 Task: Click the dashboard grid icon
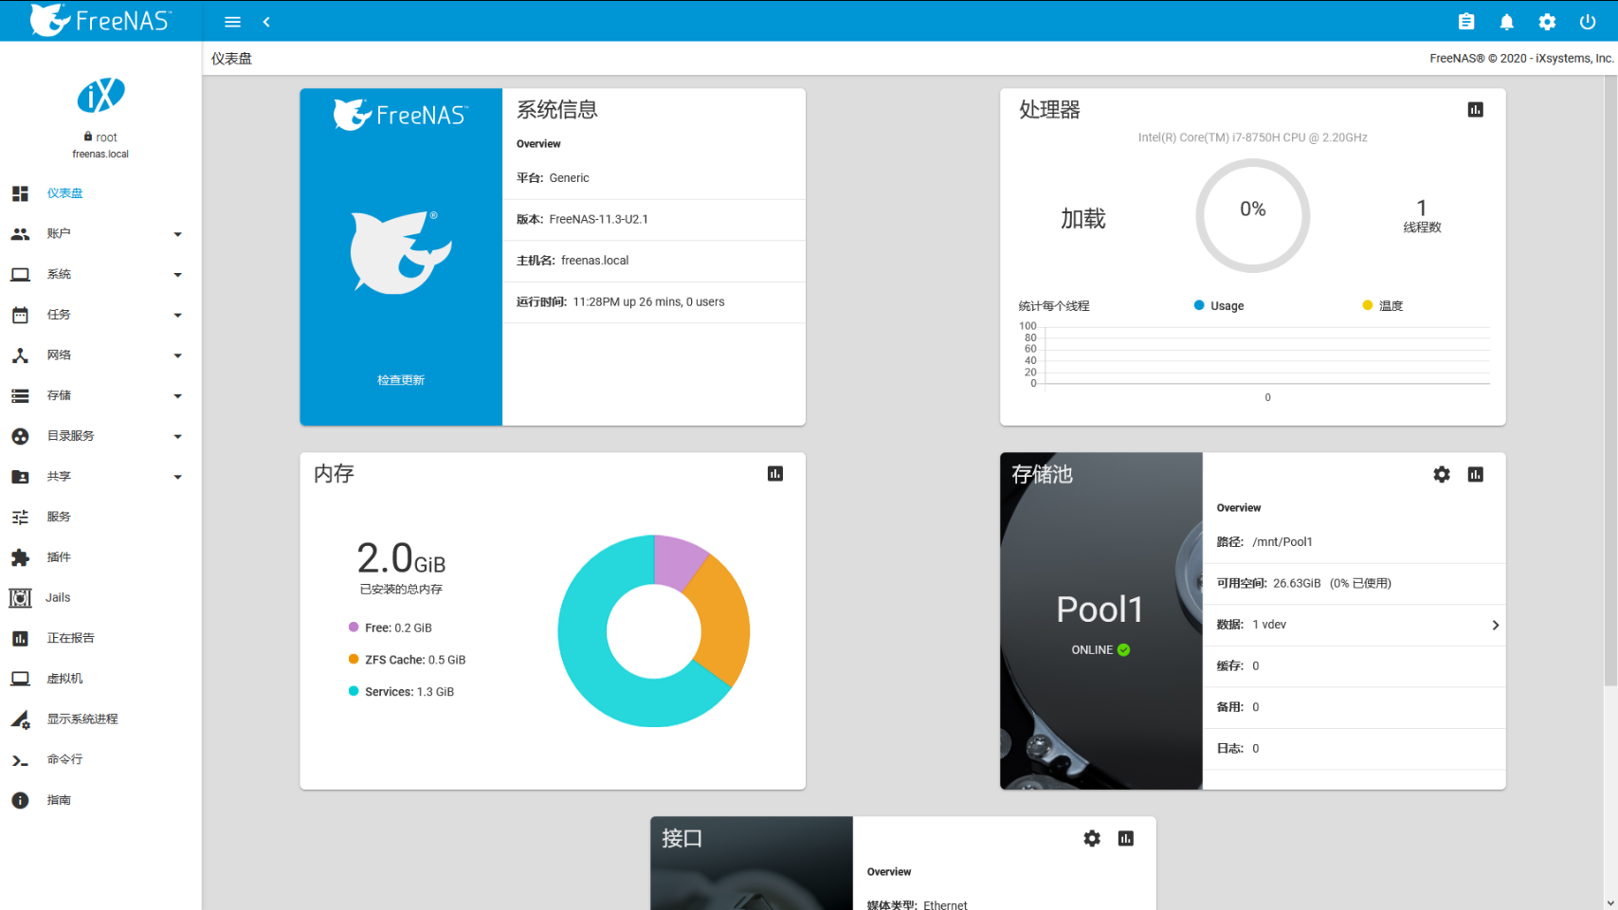pos(20,193)
